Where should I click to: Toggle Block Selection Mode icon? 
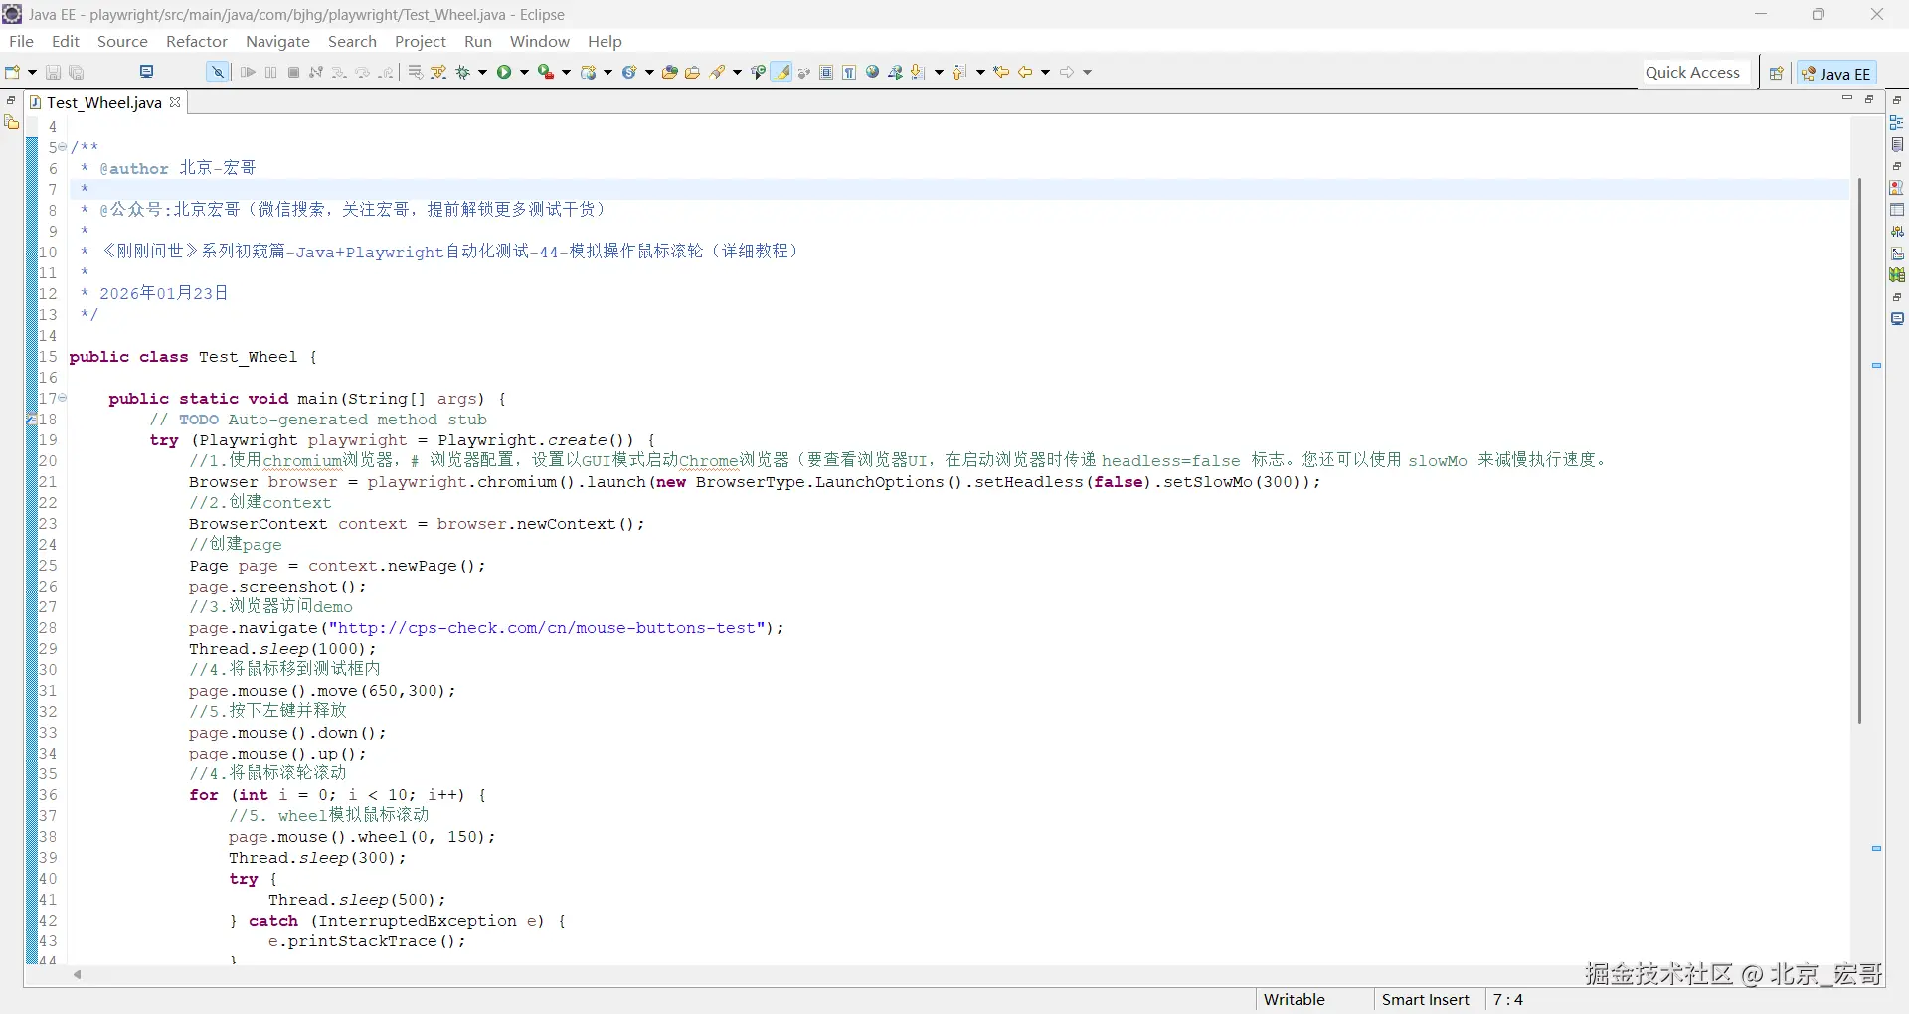click(x=826, y=72)
